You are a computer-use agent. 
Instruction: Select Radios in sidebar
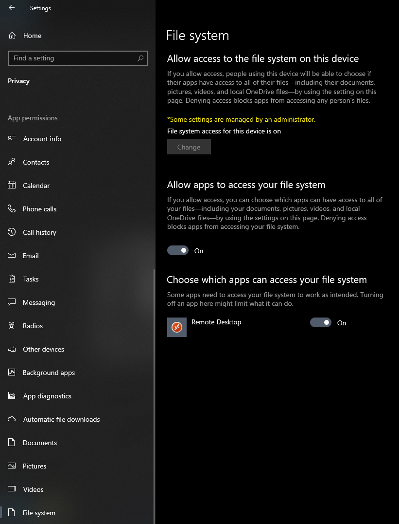coord(77,326)
